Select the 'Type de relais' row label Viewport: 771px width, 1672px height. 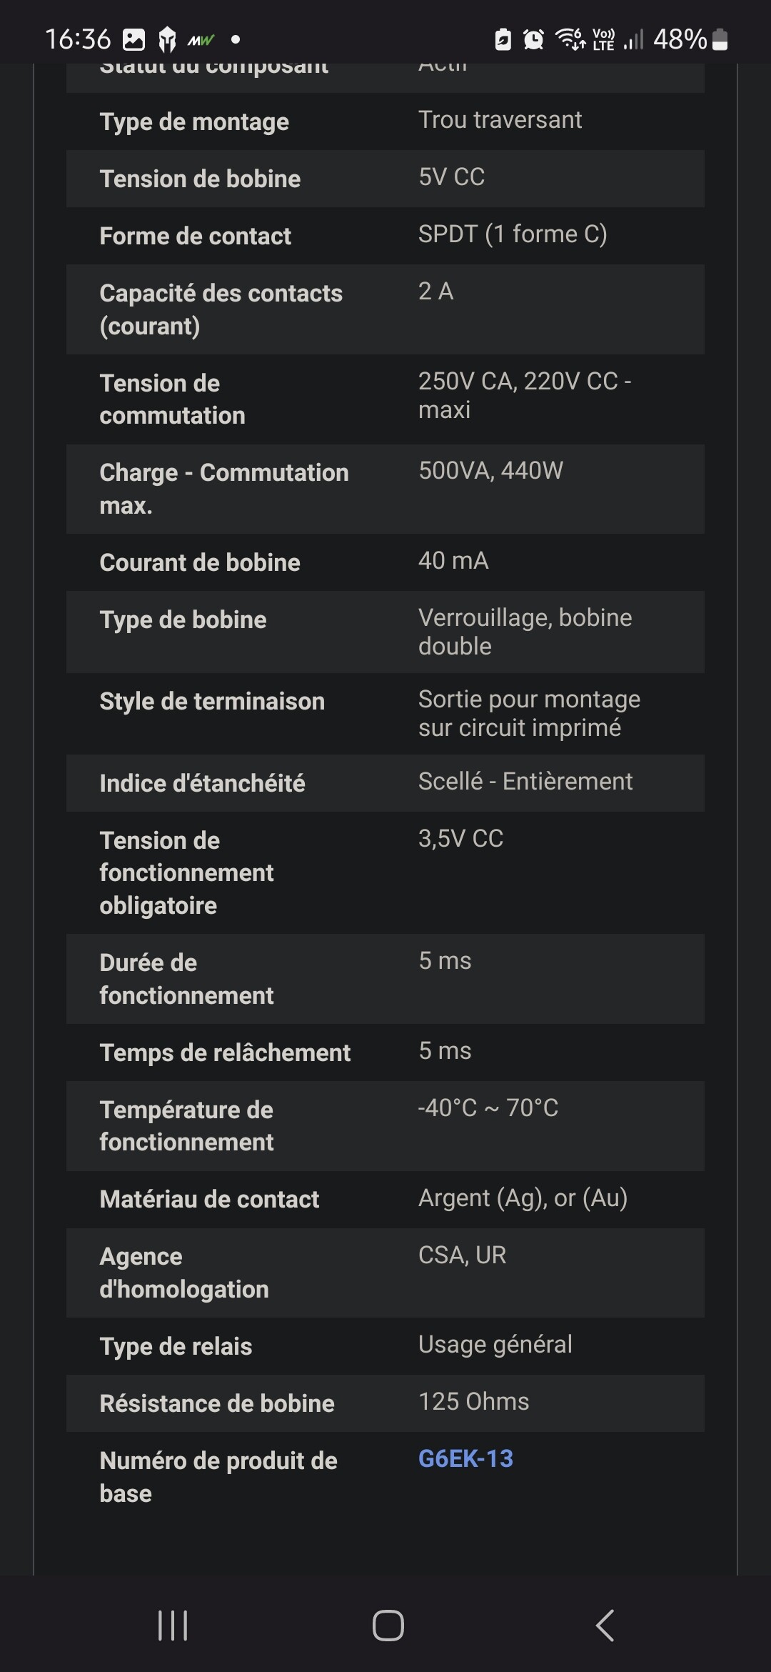point(176,1346)
